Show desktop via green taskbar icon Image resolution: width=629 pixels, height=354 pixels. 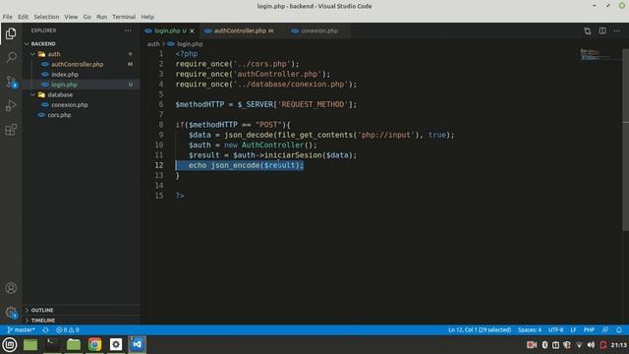click(x=30, y=345)
